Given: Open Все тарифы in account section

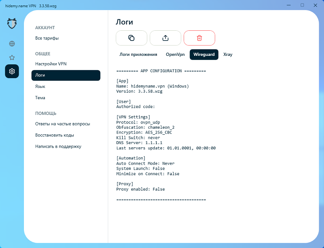Looking at the screenshot, I should tap(47, 38).
